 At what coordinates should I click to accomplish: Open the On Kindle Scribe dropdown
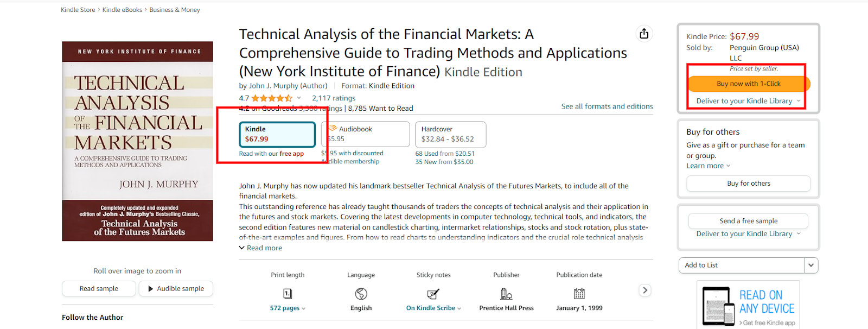pyautogui.click(x=433, y=308)
